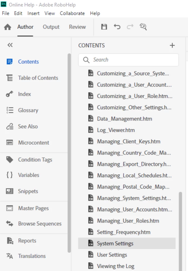Open the Glossary panel label

pyautogui.click(x=28, y=110)
